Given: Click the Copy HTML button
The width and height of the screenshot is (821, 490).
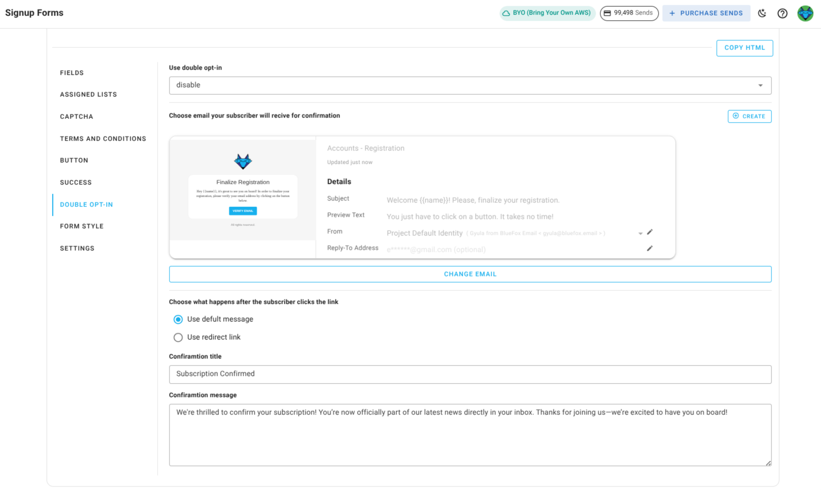Looking at the screenshot, I should [744, 48].
